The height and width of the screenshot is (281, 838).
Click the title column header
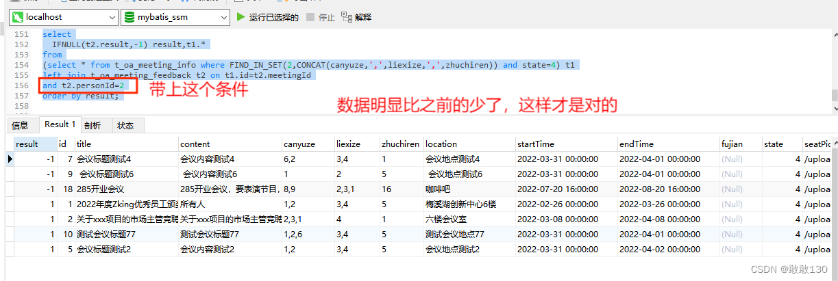126,144
